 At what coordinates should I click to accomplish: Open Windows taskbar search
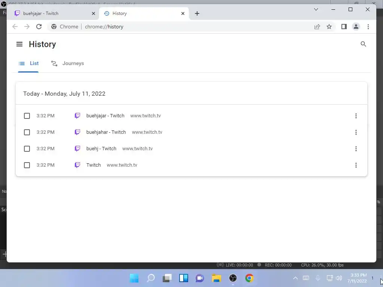pos(151,278)
